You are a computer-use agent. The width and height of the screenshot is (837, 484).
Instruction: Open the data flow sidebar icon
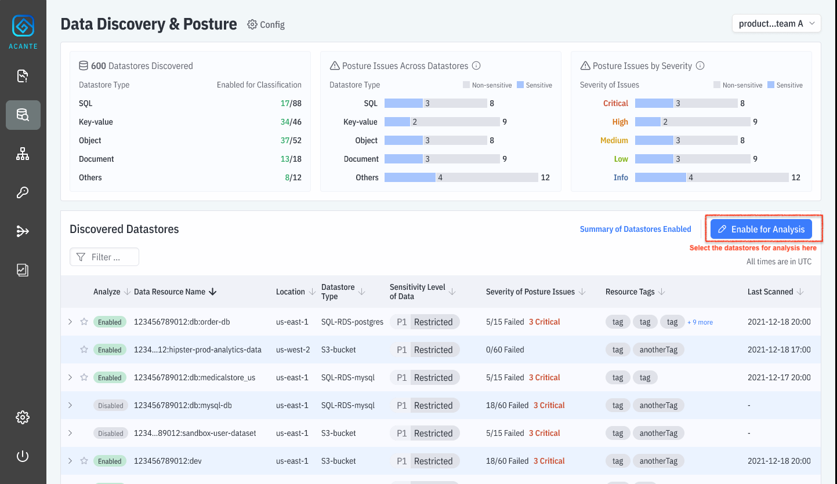point(23,231)
